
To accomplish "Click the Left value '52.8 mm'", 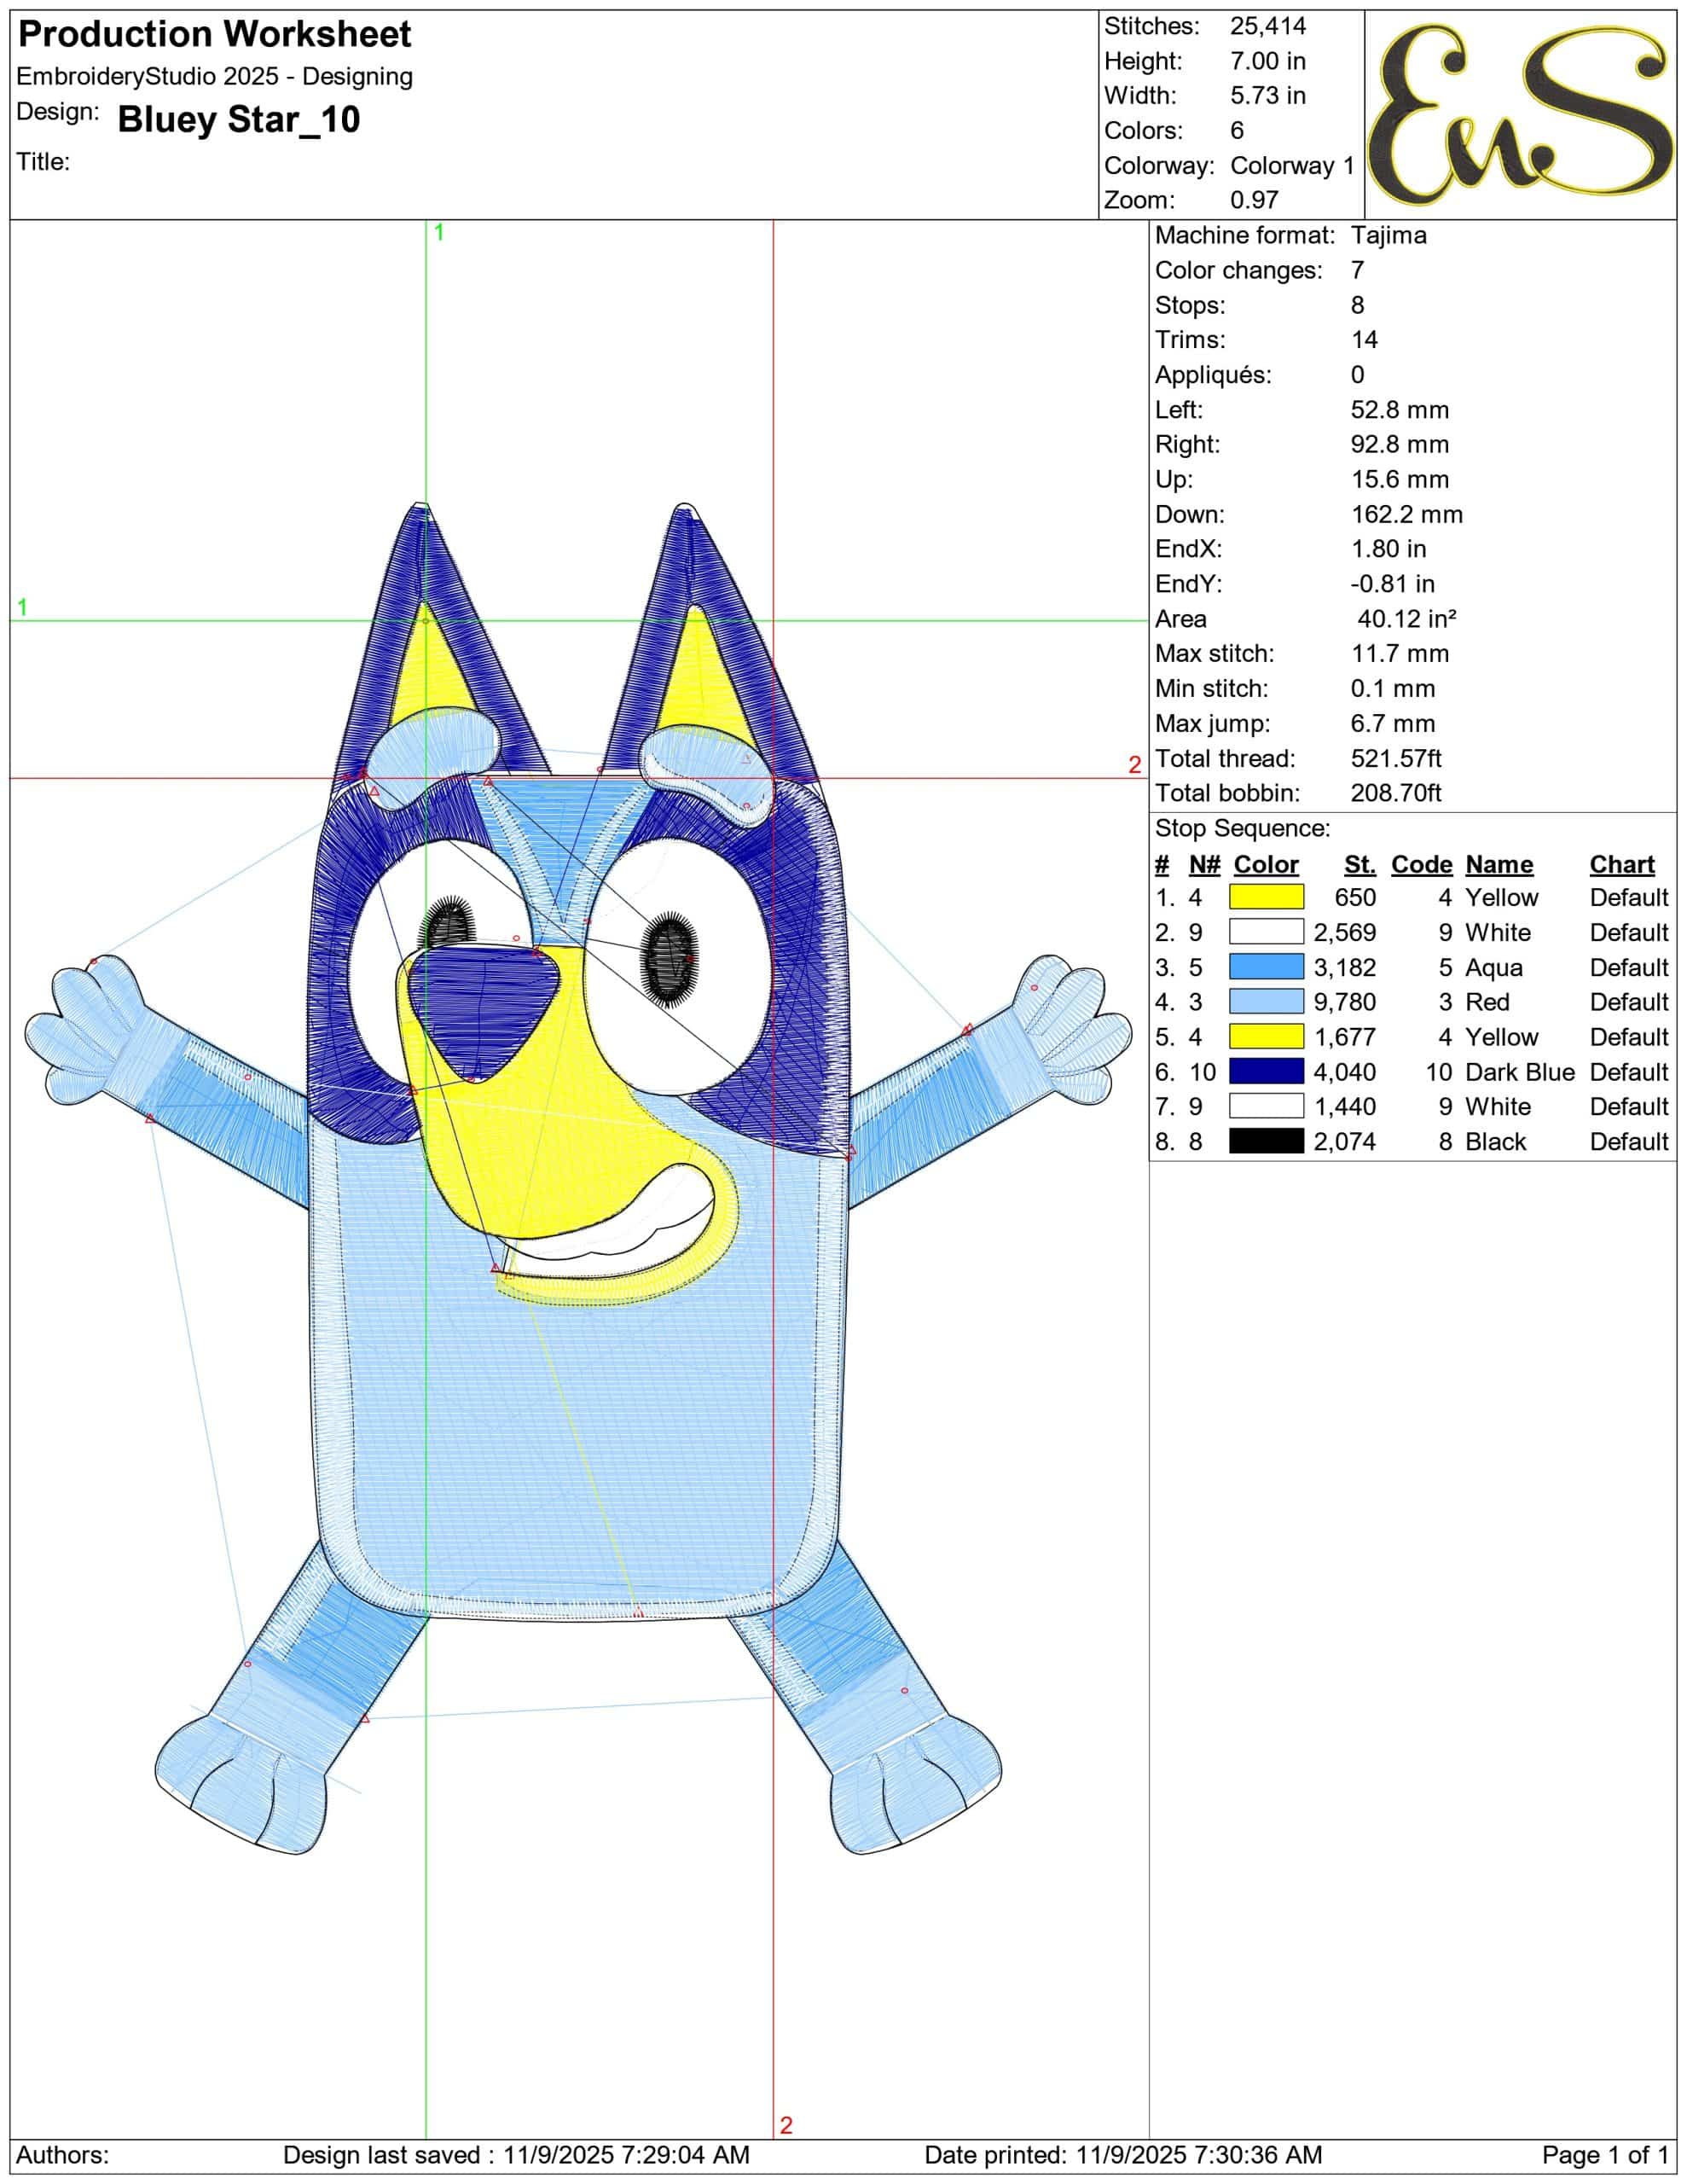I will coord(1400,410).
